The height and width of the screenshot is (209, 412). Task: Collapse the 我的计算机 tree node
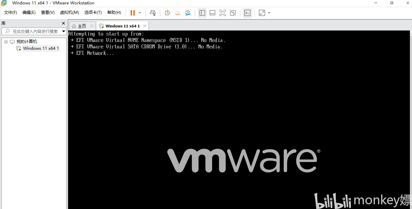(x=6, y=42)
